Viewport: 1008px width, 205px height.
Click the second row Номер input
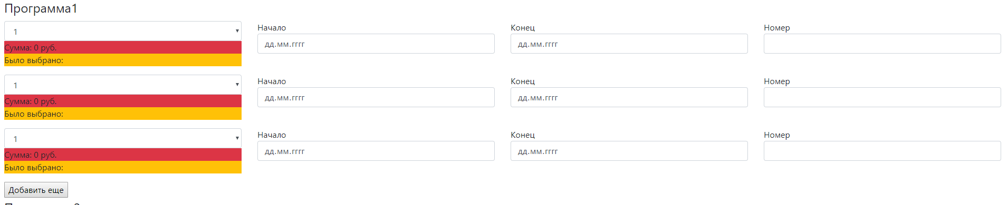coord(882,97)
